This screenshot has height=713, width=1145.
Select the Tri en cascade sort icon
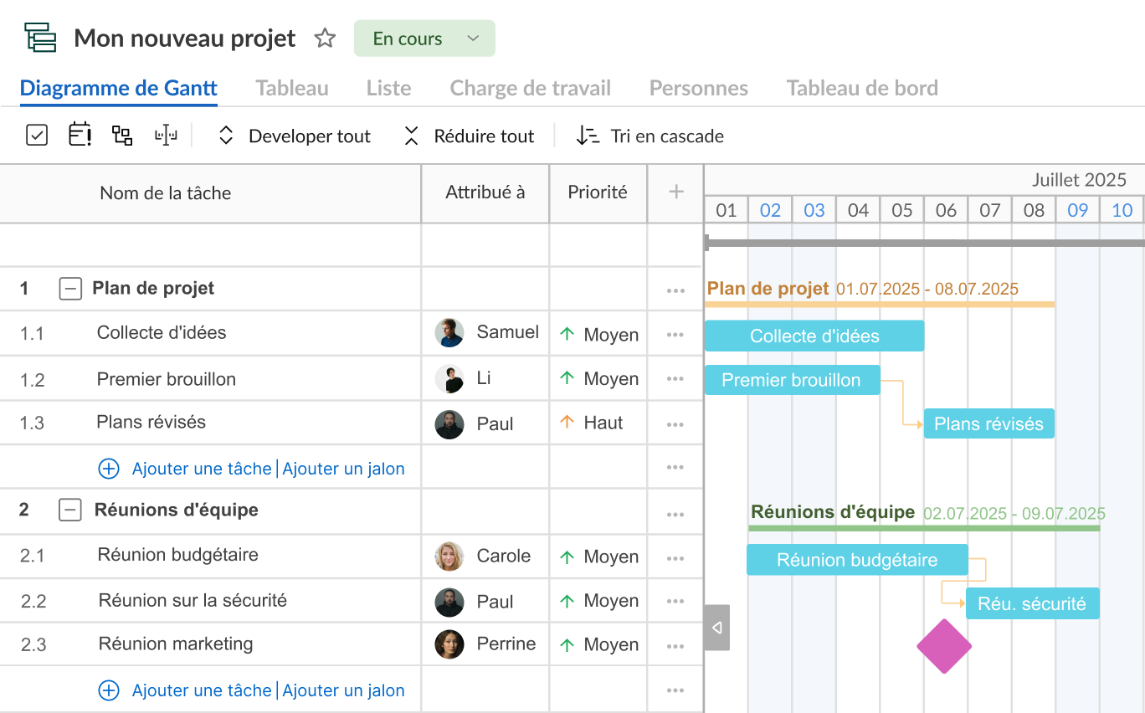click(588, 135)
